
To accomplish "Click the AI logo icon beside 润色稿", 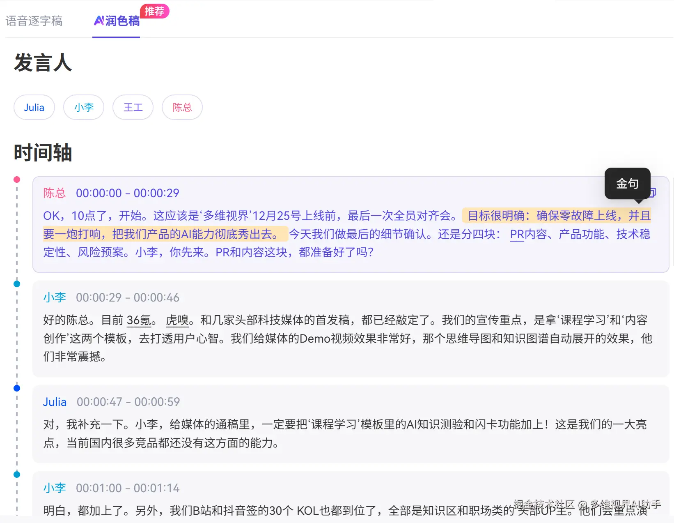I will coord(99,21).
